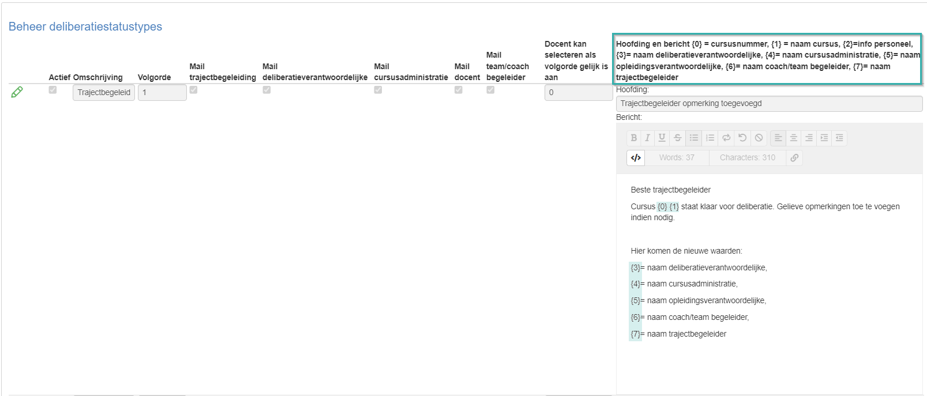Click the 'Hoofding en bericht' placeholder legend header
The width and height of the screenshot is (927, 396).
click(x=768, y=61)
